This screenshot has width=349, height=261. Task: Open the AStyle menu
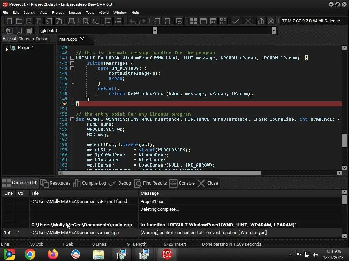click(104, 13)
